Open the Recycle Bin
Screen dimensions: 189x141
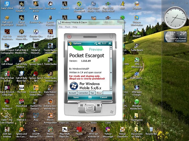[151, 131]
